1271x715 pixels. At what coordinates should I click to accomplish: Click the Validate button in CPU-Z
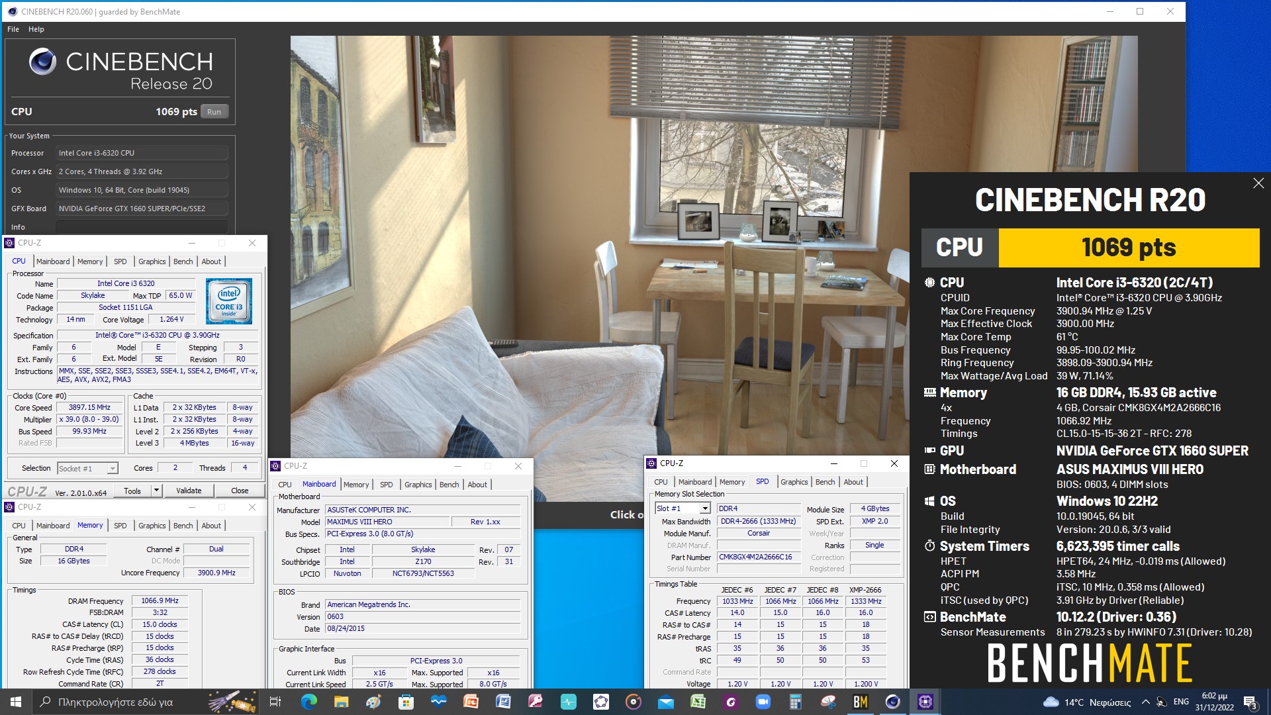pyautogui.click(x=189, y=491)
